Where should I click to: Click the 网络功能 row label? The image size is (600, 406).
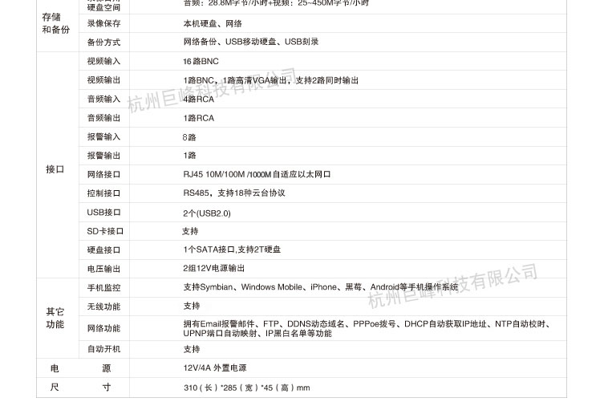(x=103, y=328)
